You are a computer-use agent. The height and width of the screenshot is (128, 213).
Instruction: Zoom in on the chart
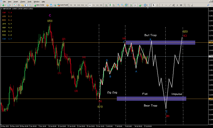pyautogui.click(x=119, y=5)
